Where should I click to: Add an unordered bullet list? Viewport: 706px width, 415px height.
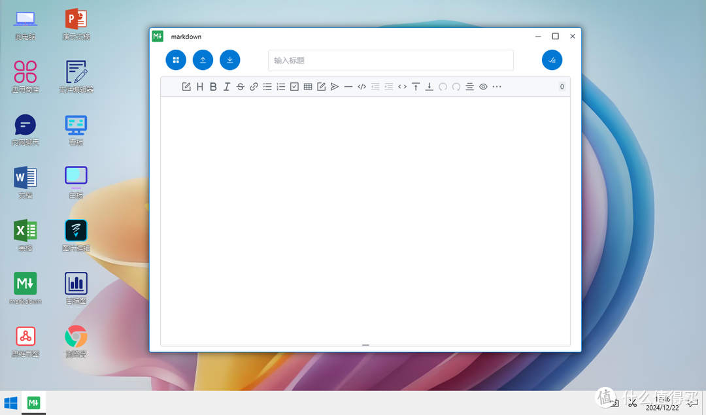tap(267, 87)
